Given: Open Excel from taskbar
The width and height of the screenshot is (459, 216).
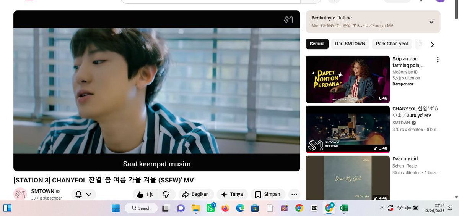Looking at the screenshot, I should click(x=343, y=208).
